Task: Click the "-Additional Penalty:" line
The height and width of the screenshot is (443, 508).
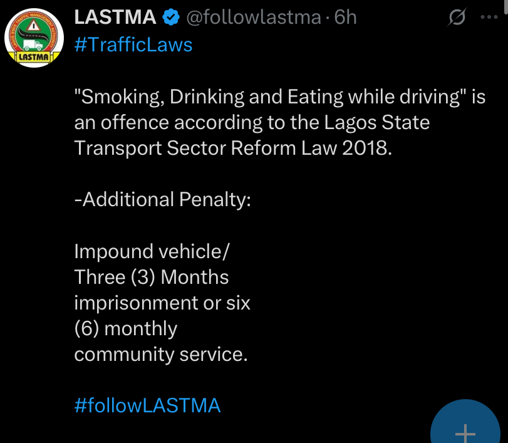Action: click(x=162, y=199)
